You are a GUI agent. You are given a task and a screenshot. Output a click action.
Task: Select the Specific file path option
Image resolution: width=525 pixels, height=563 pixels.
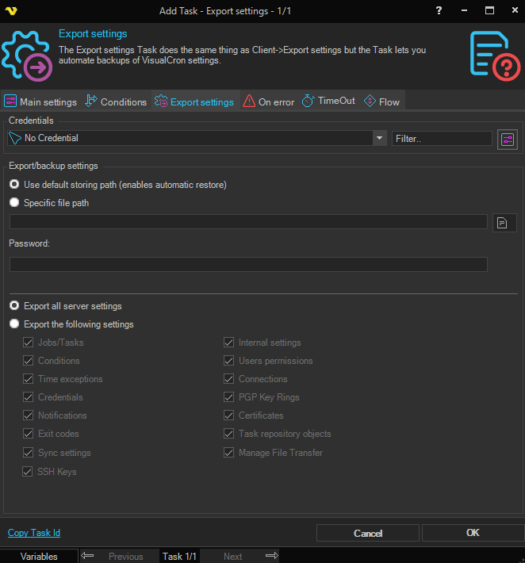(14, 203)
